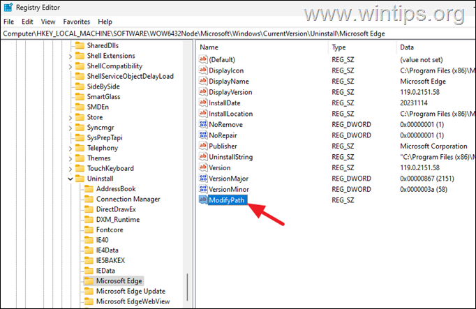Viewport: 476px width, 309px height.
Task: Select the IEData key
Action: click(105, 271)
